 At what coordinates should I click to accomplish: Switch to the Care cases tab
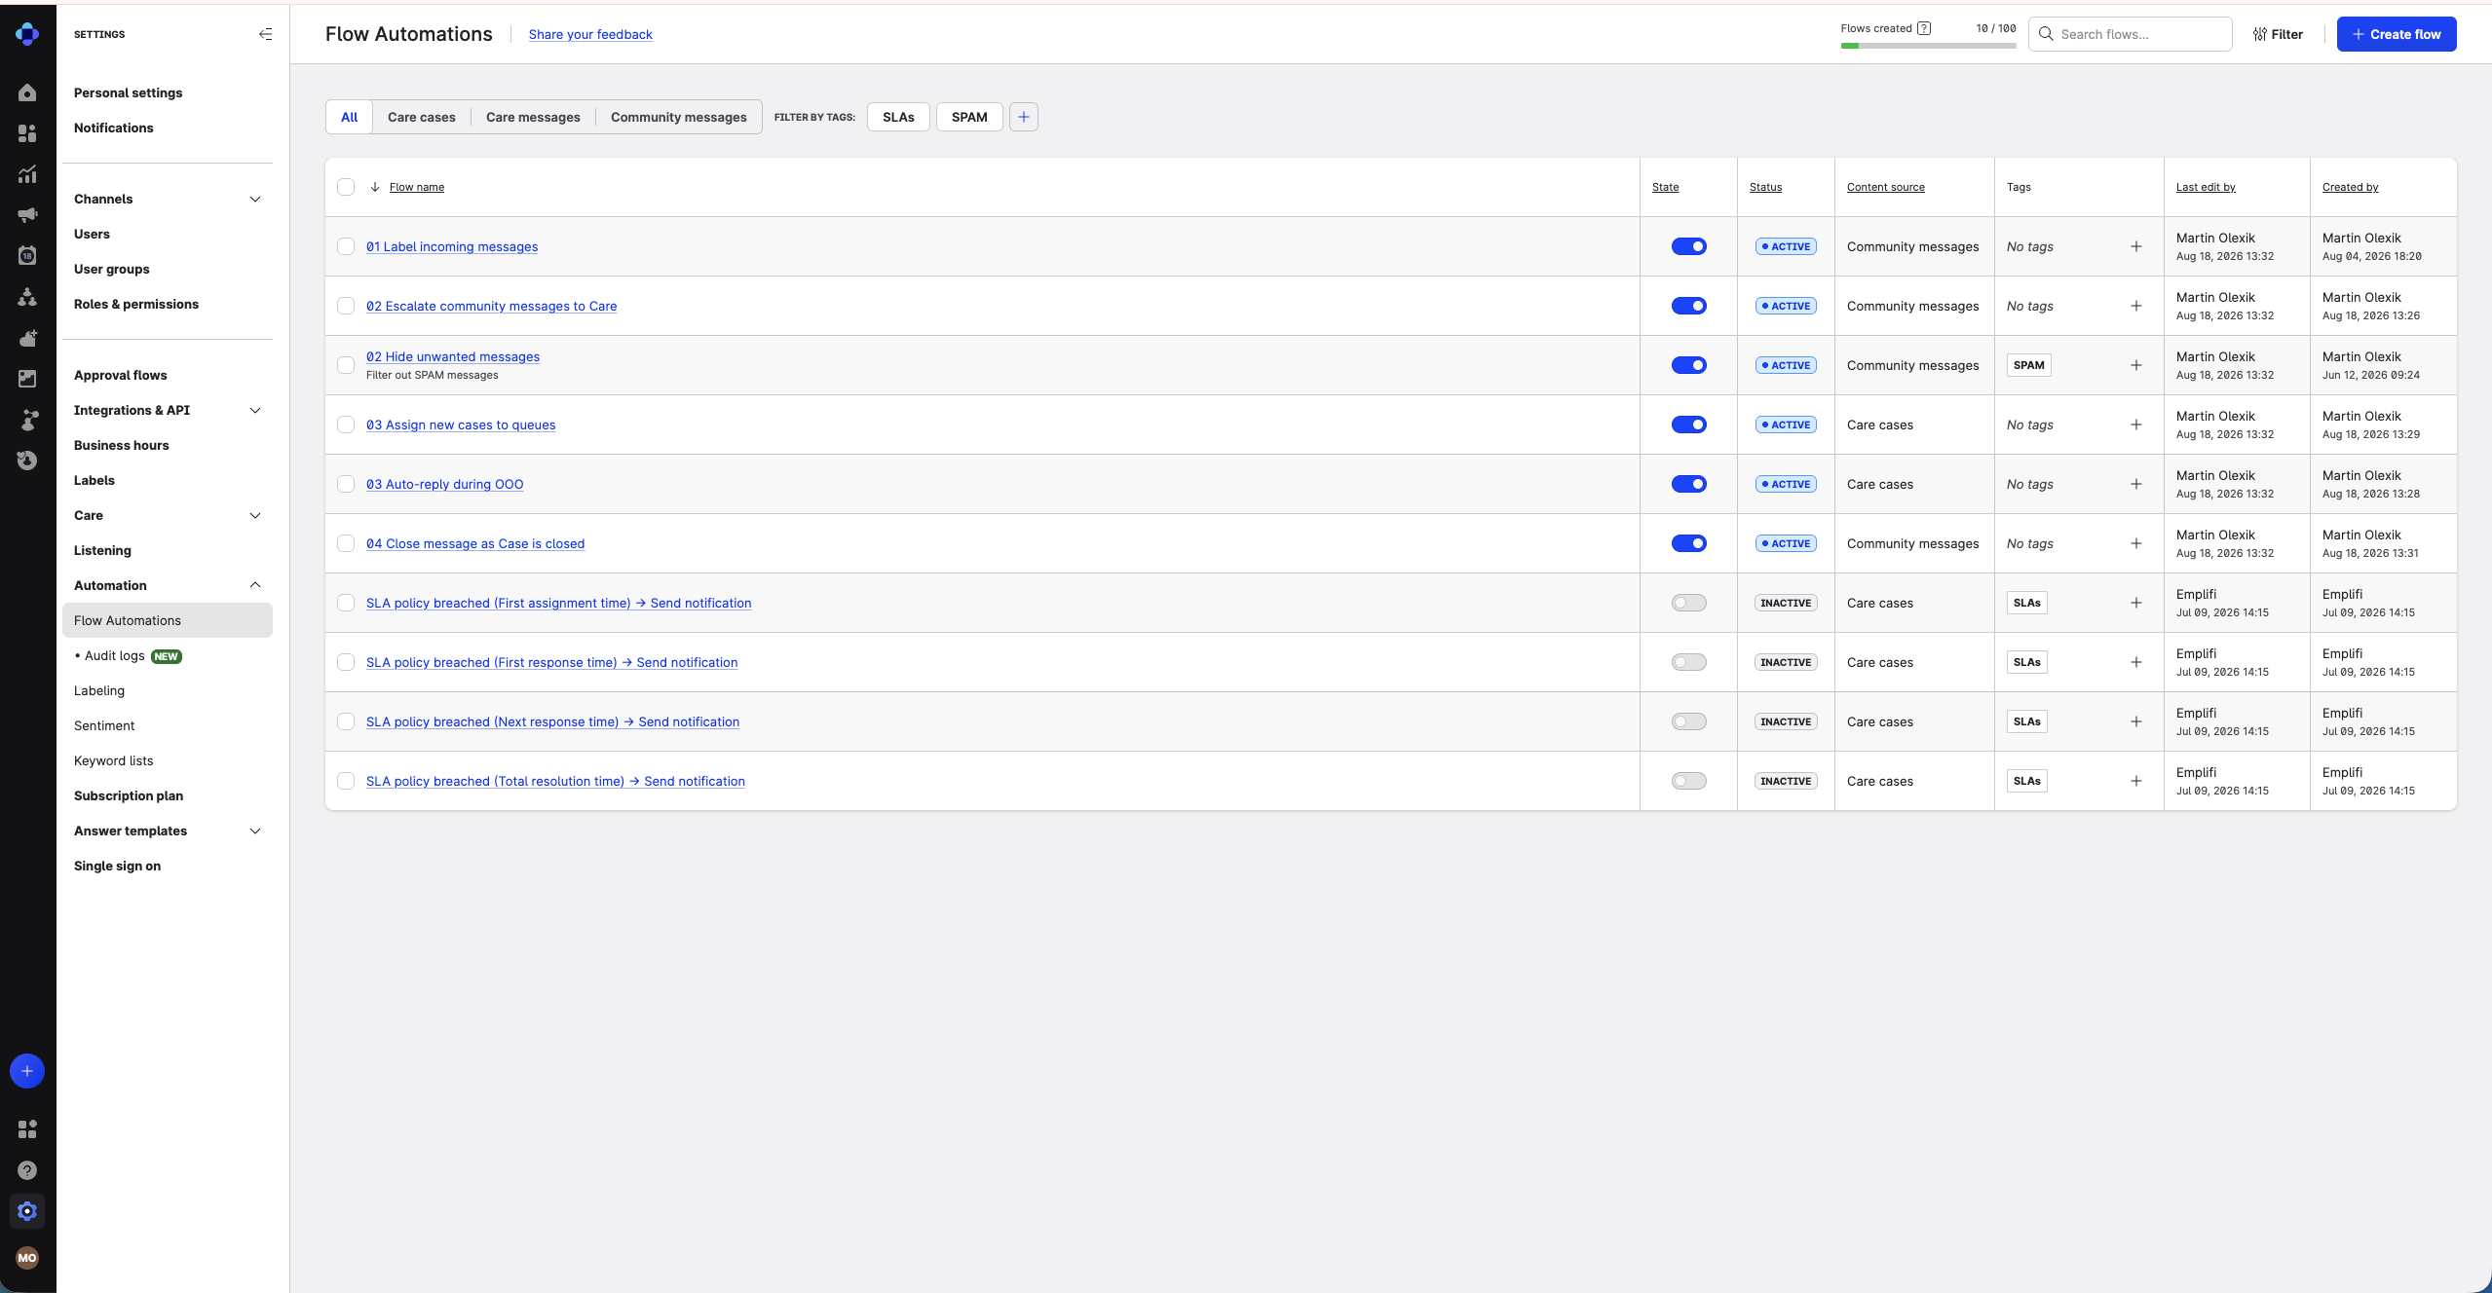(422, 117)
